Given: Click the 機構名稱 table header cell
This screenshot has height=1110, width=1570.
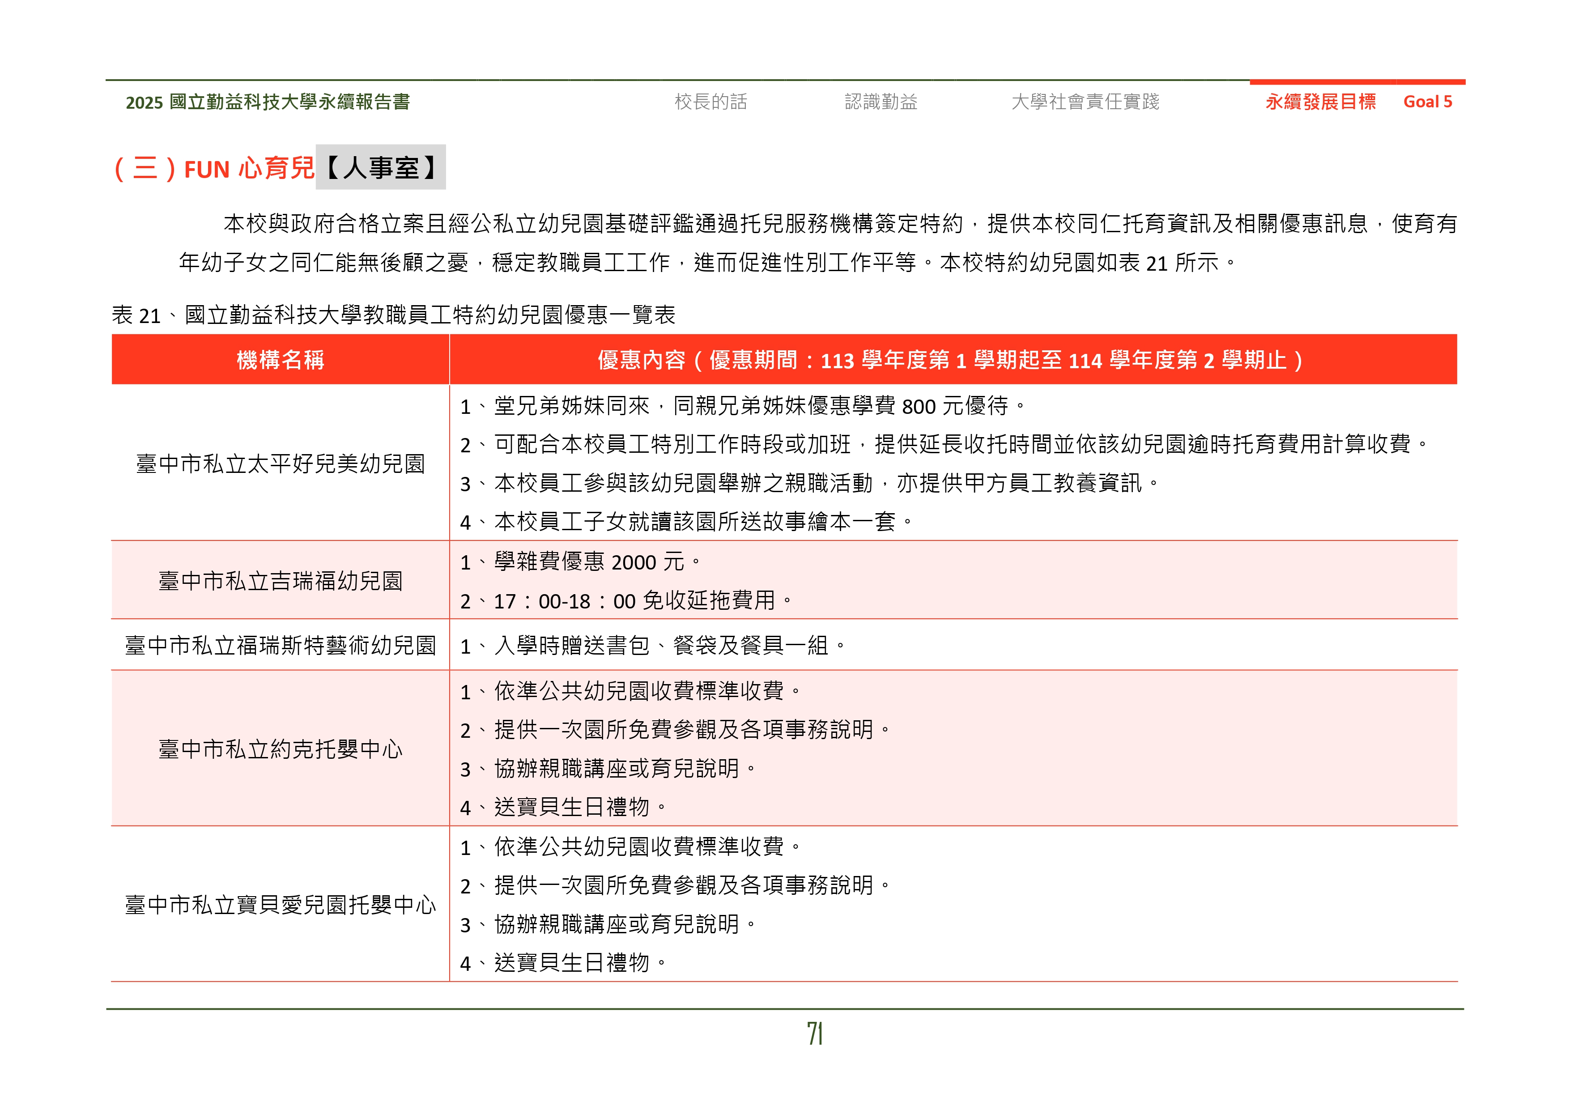Looking at the screenshot, I should [281, 360].
